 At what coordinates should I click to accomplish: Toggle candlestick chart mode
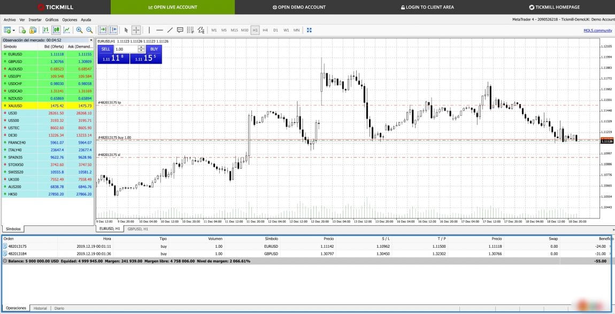click(x=56, y=30)
